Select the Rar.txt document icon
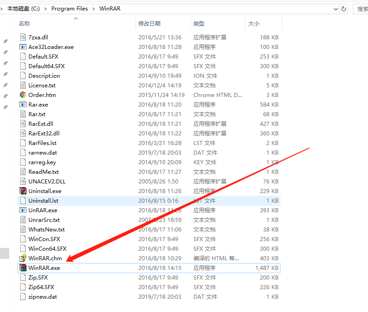Image resolution: width=368 pixels, height=312 pixels. [23, 114]
